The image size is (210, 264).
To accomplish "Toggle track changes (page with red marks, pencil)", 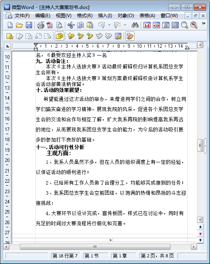I will 130,36.
